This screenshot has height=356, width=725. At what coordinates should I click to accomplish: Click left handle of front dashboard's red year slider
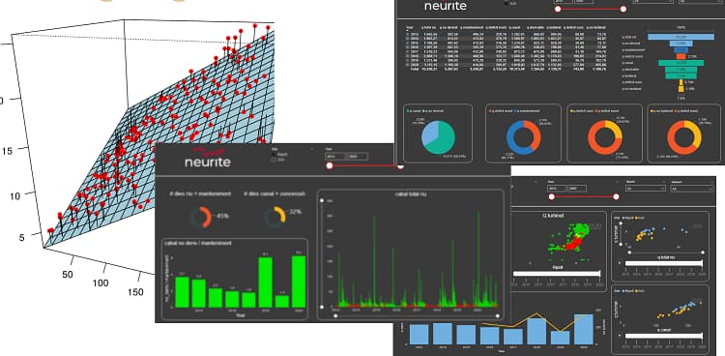[330, 165]
